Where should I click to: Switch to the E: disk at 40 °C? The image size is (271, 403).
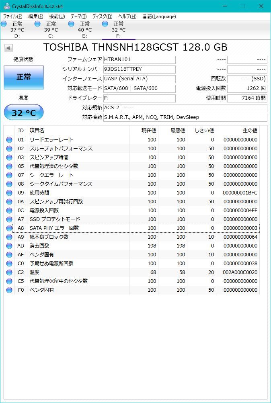(x=84, y=30)
